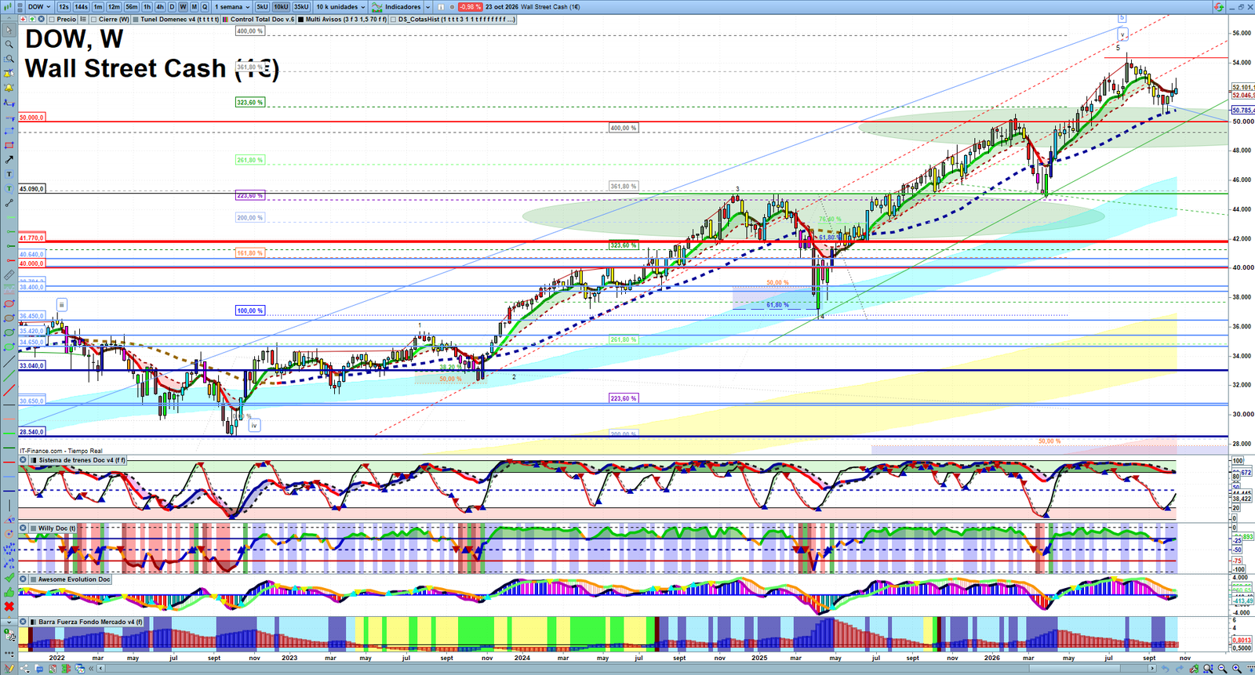Select the yellow alert bell tool

[x=9, y=89]
